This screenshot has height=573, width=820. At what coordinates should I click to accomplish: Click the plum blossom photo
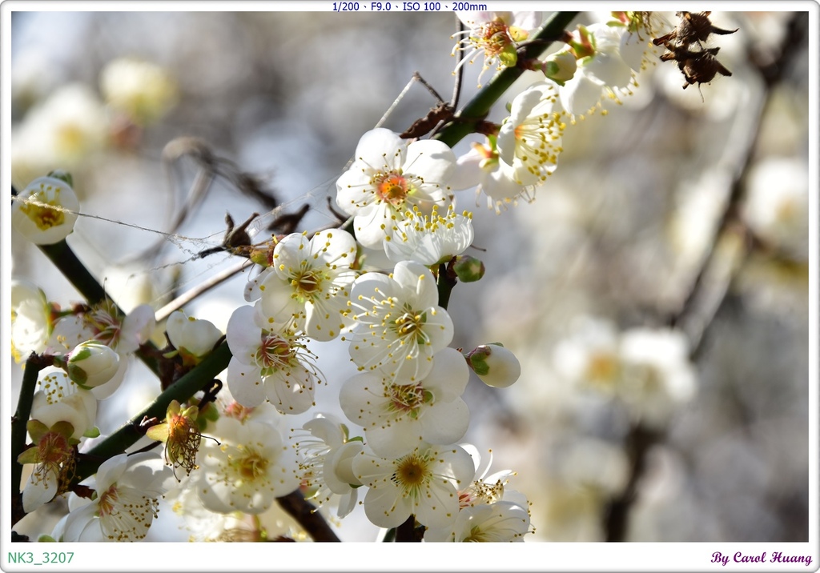click(x=409, y=277)
